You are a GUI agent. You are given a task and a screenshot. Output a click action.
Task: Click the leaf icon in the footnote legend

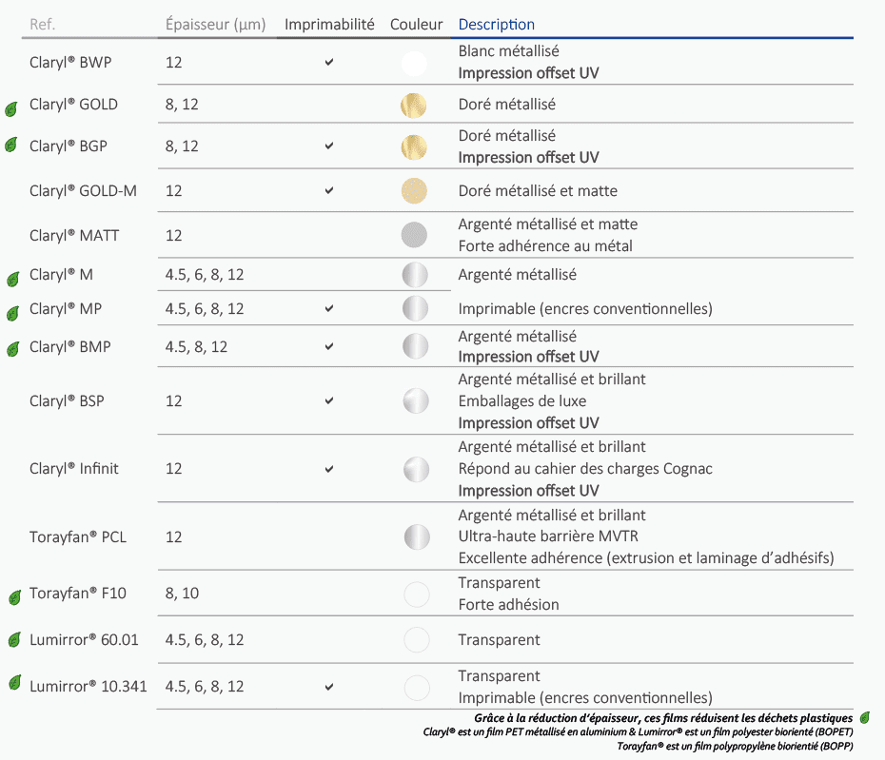865,718
